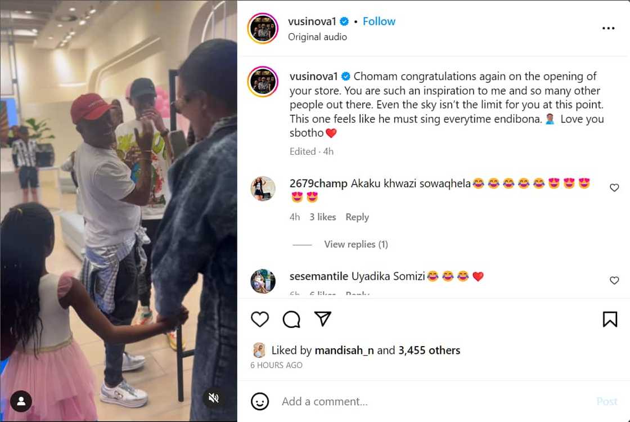Open the comment bubble icon

[291, 320]
